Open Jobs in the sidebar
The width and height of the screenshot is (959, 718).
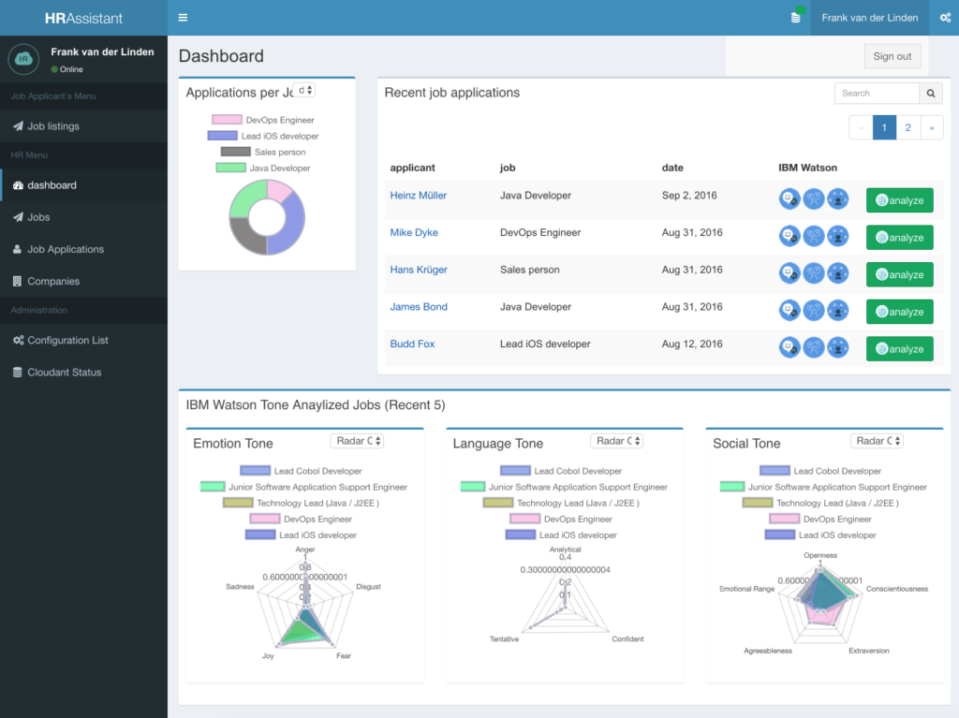pos(83,217)
